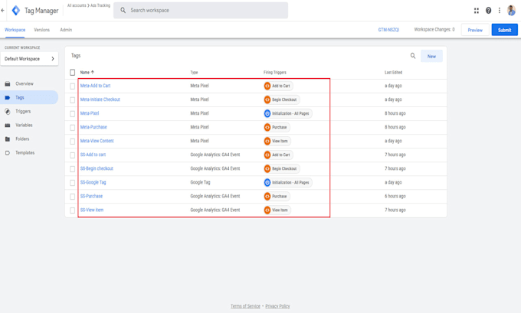Click the blue Submit button

pos(504,30)
